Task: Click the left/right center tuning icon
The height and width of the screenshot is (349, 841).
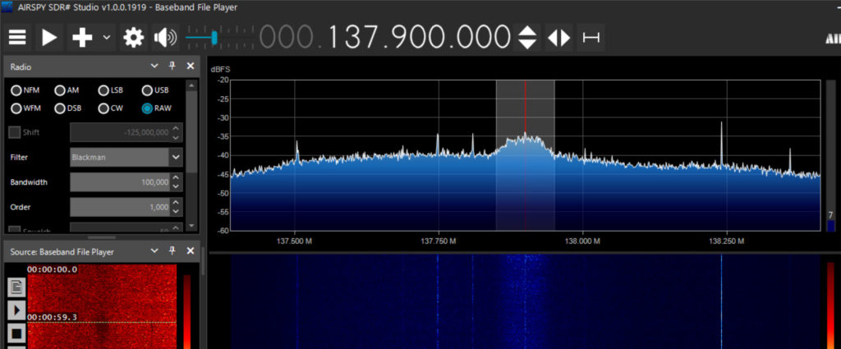Action: tap(558, 38)
